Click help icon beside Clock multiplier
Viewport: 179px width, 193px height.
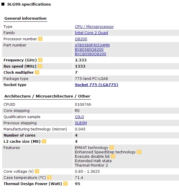[x=37, y=72]
